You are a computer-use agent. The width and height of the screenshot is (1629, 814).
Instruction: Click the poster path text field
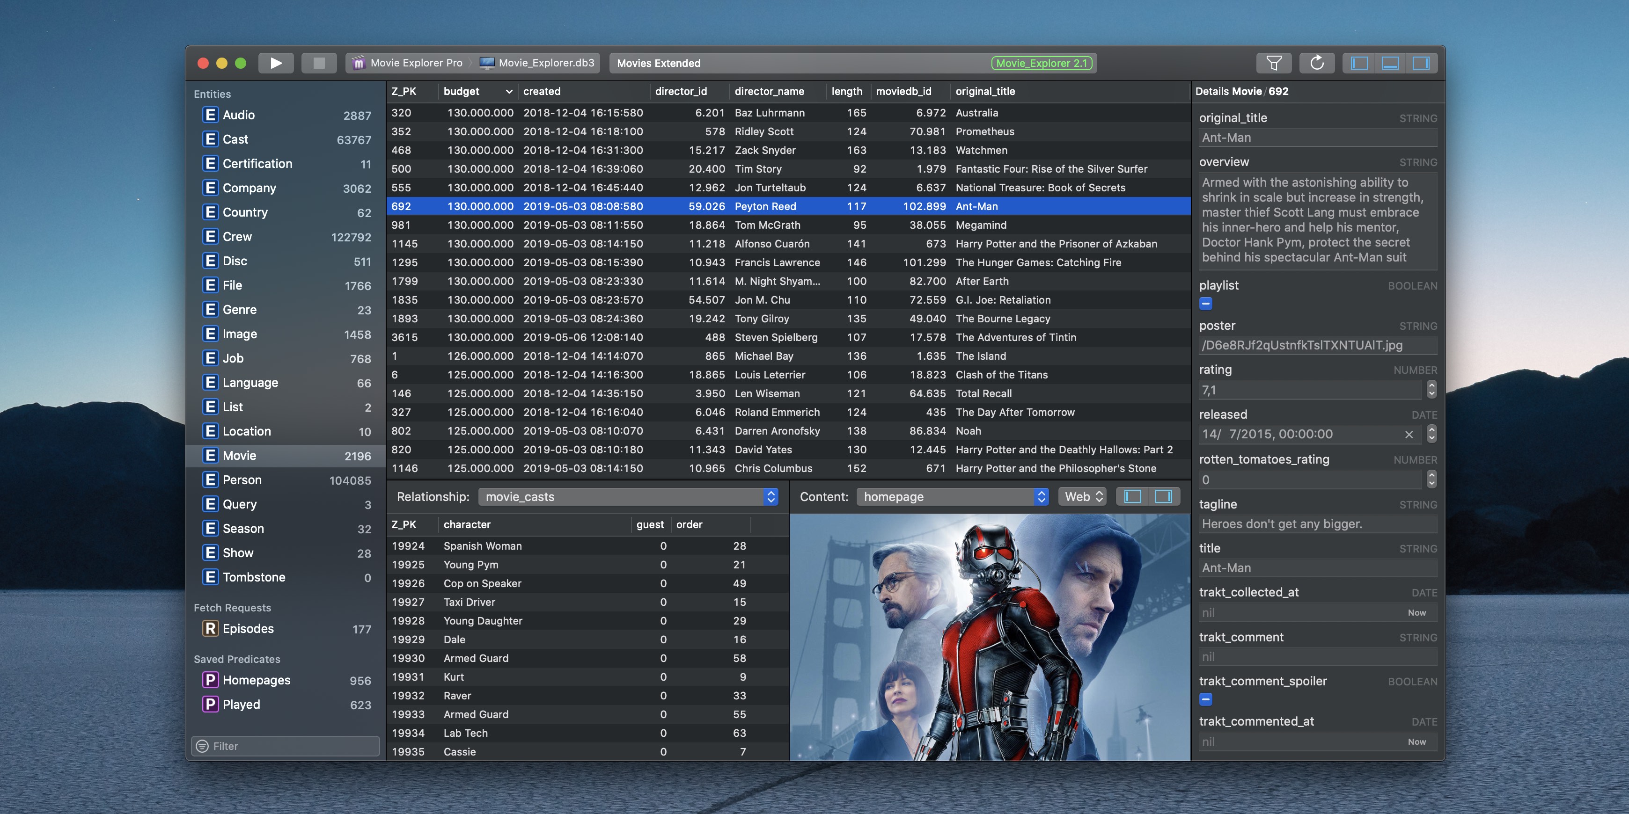pos(1318,345)
